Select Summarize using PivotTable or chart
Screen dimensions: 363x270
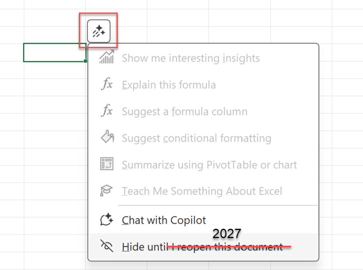click(x=209, y=164)
